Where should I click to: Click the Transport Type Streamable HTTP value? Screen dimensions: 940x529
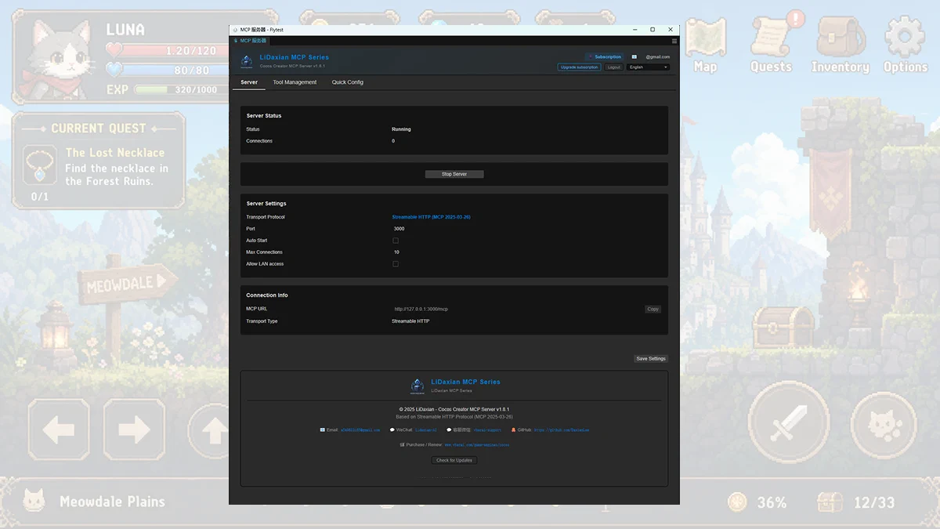click(410, 321)
